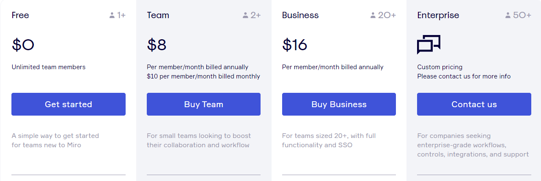
Task: Click $10 per member/month billed monthly text
Action: [203, 76]
